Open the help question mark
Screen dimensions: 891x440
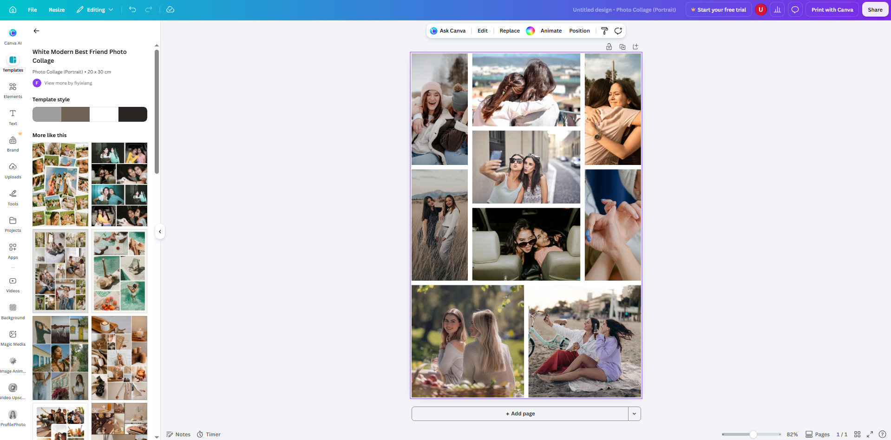[882, 434]
